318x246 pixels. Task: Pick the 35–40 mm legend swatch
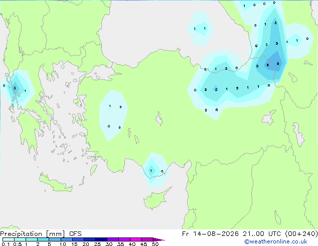pos(124,239)
